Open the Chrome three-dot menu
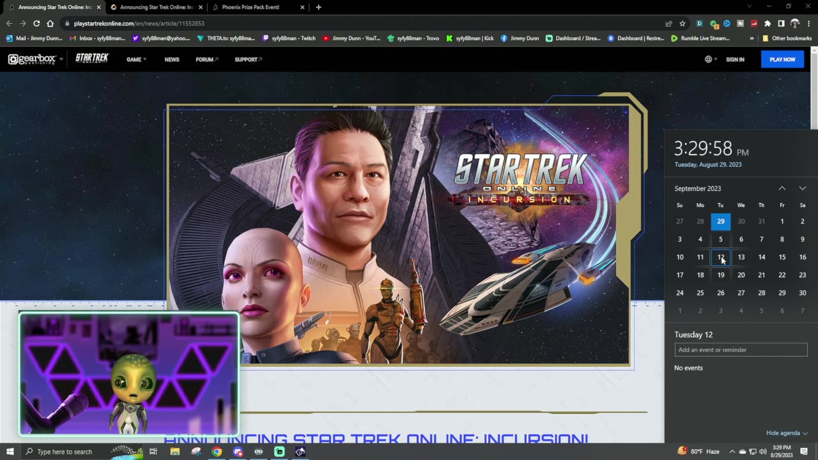 (808, 23)
